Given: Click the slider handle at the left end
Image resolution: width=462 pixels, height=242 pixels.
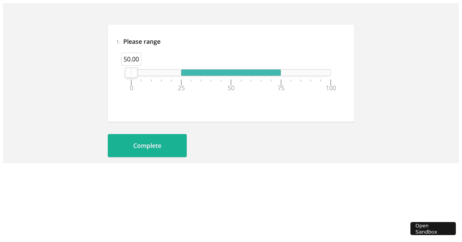Looking at the screenshot, I should click(131, 73).
